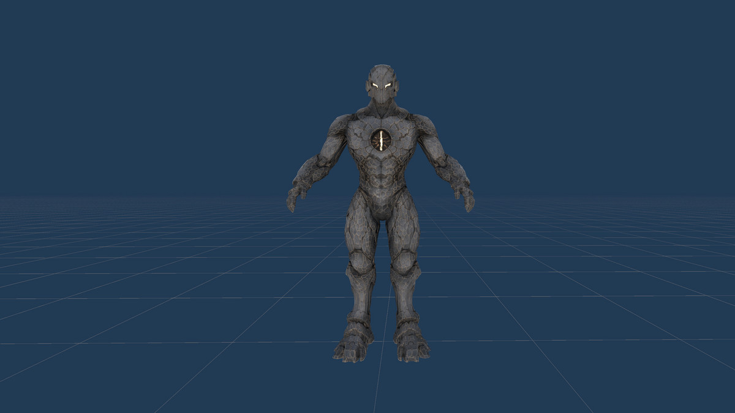Click the glowing chest core on the model
The width and height of the screenshot is (735, 413).
click(x=381, y=141)
